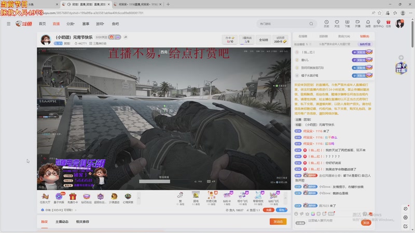The image size is (415, 233).
Task: Toggle night mode moon icon
Action: (406, 209)
